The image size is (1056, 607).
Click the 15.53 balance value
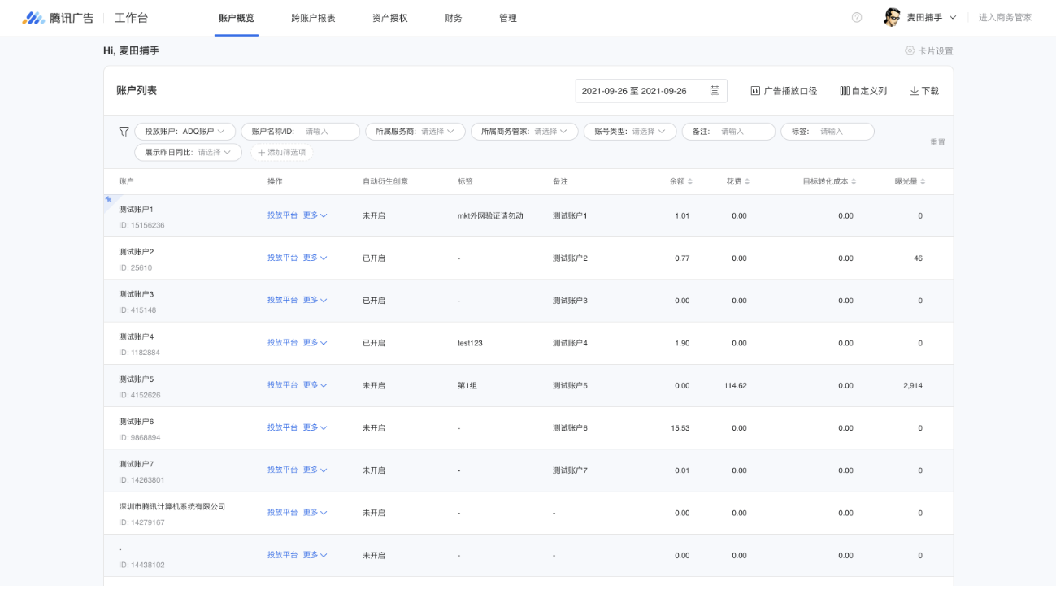(680, 428)
